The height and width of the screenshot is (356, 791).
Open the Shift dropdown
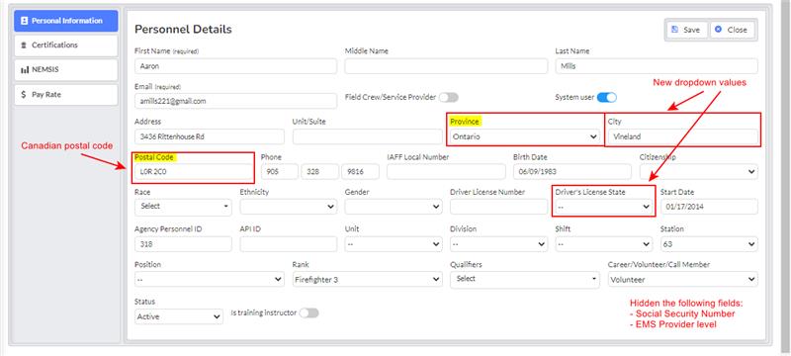604,244
